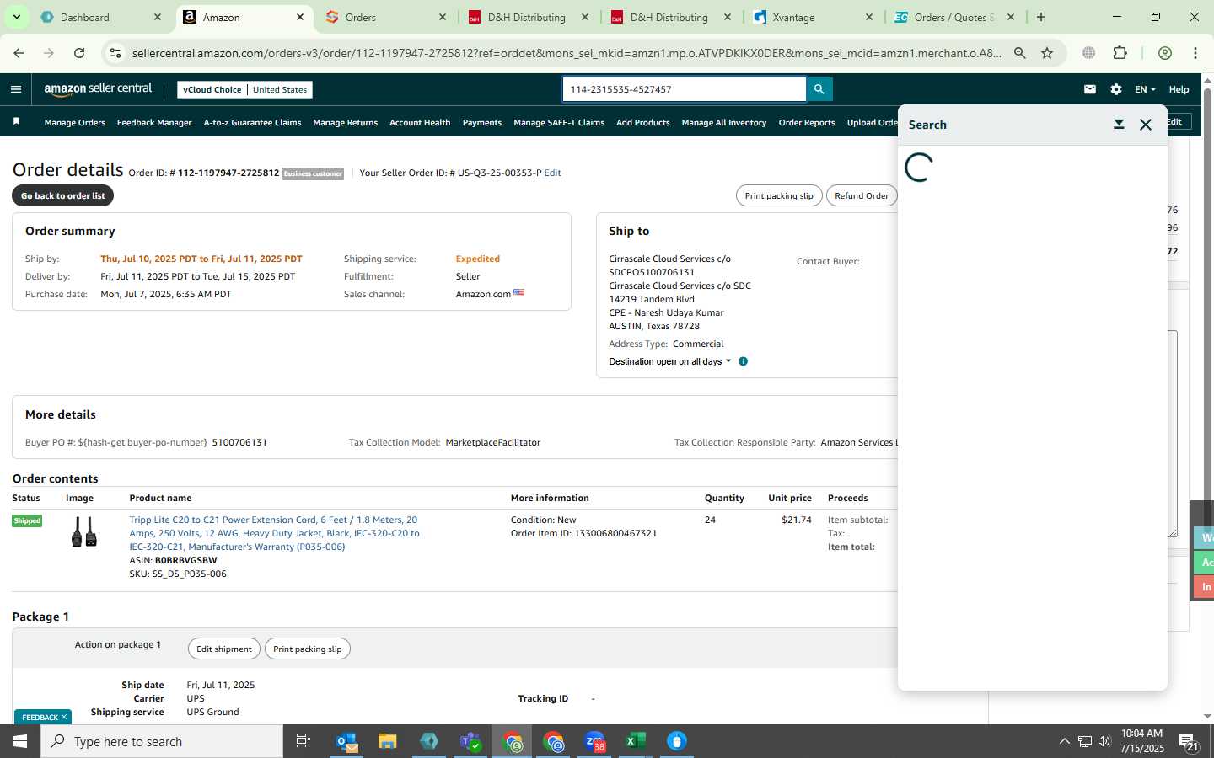
Task: Click the order ID search field
Action: [x=685, y=89]
